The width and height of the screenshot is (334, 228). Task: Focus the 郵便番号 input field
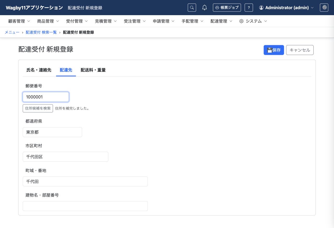[x=46, y=97]
